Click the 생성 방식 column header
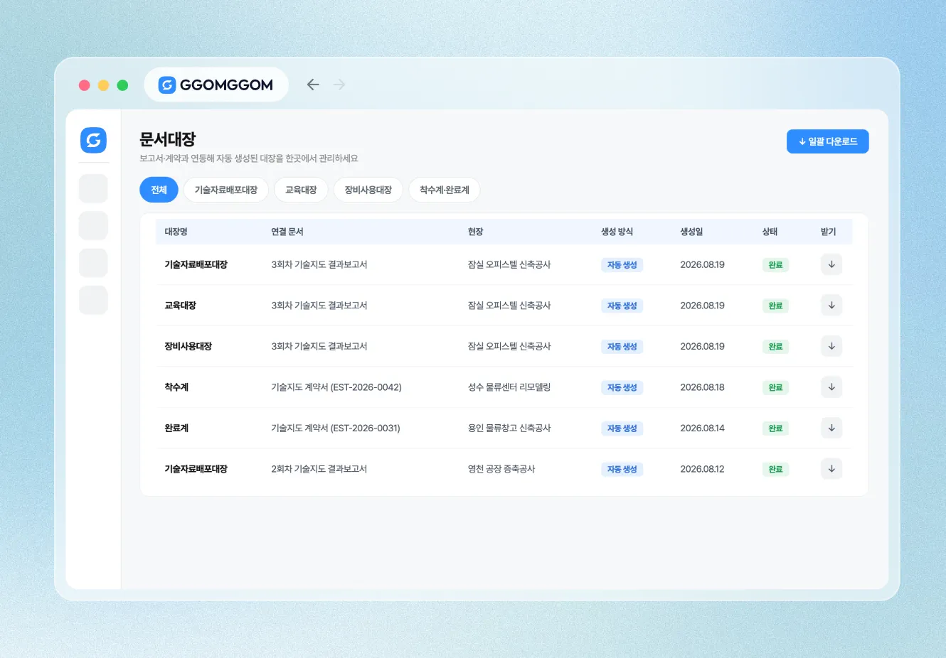This screenshot has width=946, height=658. pos(617,232)
